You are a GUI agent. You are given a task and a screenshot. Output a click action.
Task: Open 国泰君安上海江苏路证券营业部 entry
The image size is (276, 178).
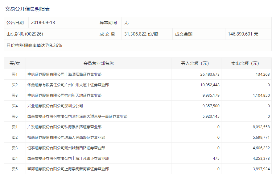pos(68,159)
